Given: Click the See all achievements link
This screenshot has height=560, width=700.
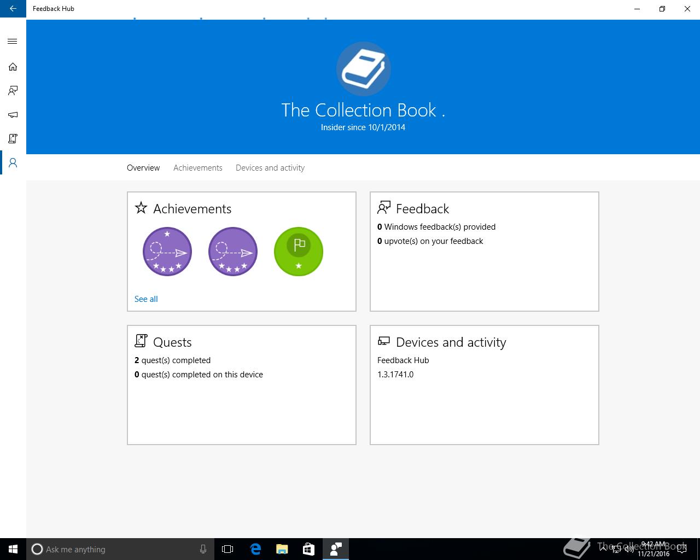Looking at the screenshot, I should pyautogui.click(x=146, y=299).
